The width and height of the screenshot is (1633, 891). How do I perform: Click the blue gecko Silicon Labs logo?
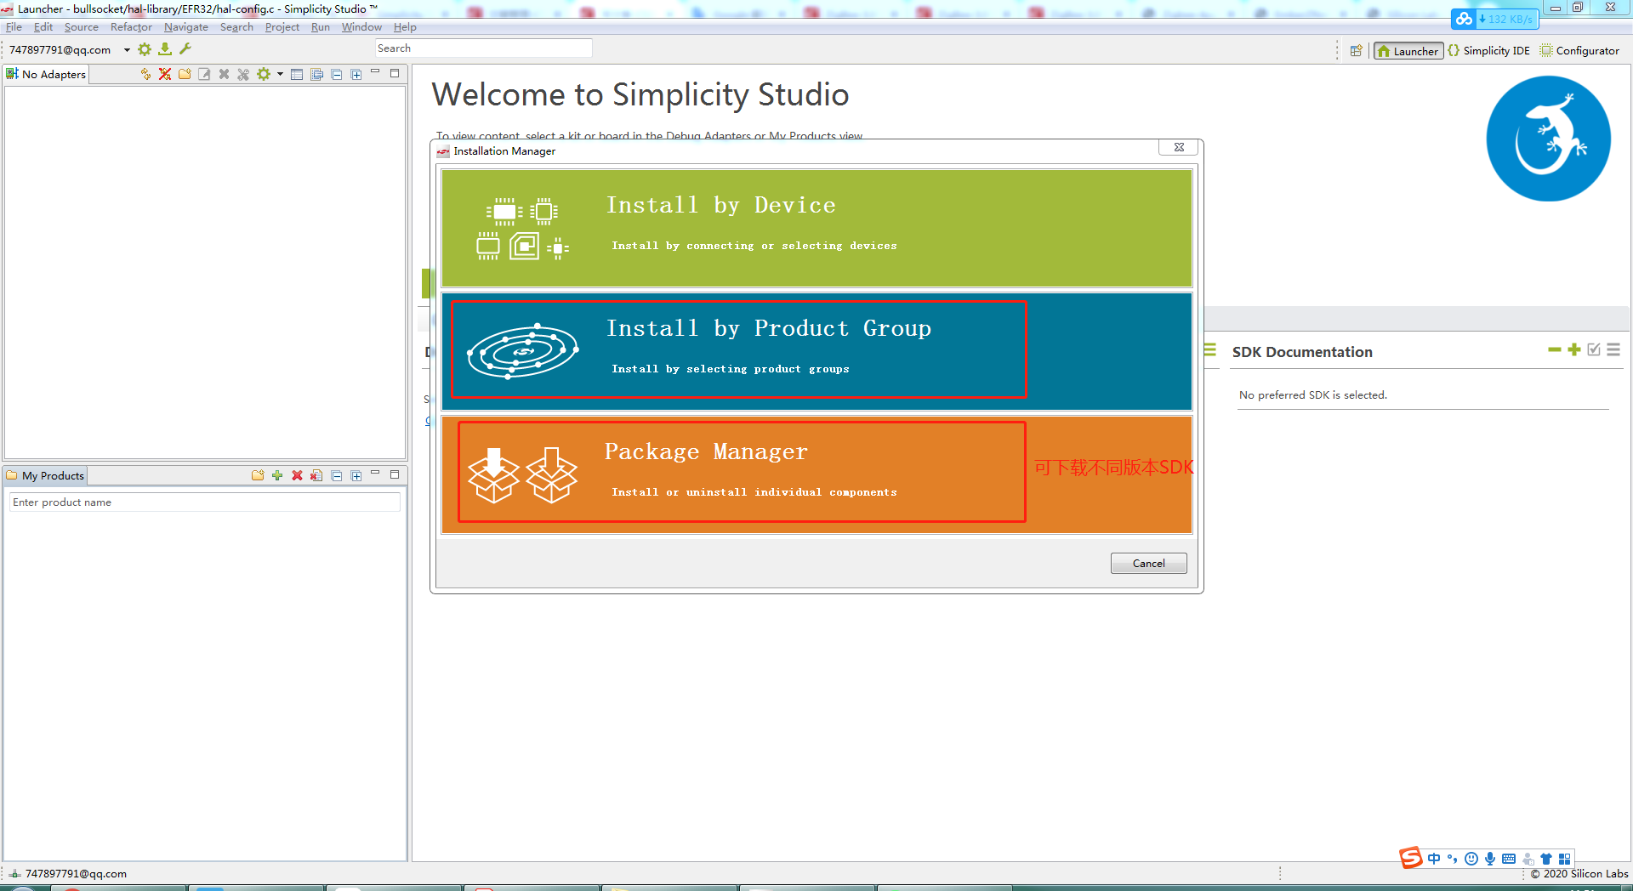[1548, 139]
